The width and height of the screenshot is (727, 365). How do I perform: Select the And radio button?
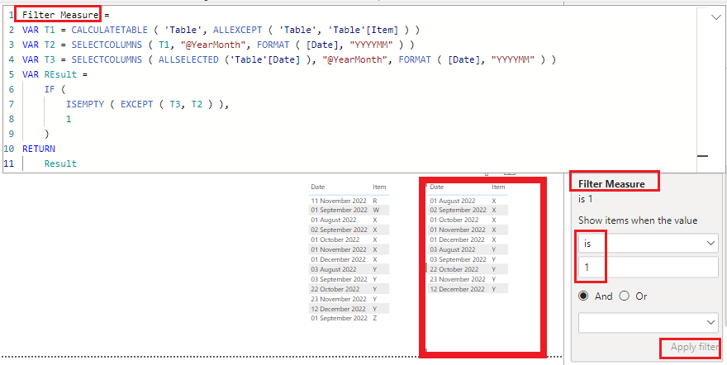[x=583, y=296]
